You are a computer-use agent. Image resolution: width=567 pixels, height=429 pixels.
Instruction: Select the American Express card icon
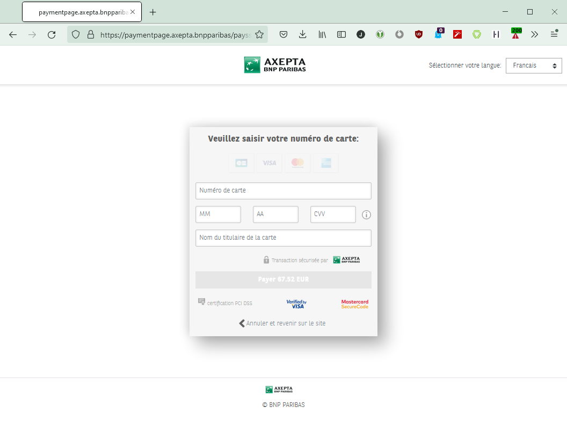pyautogui.click(x=326, y=163)
